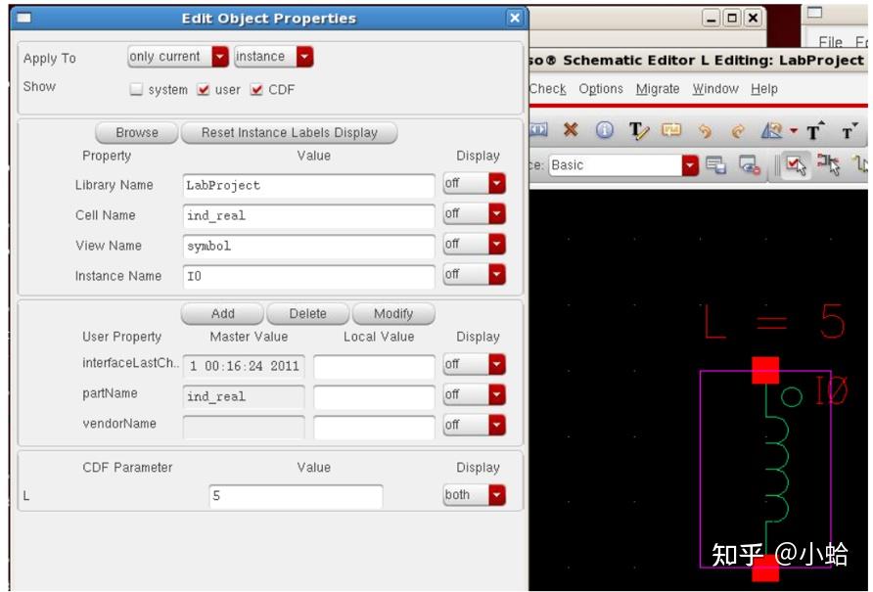Open the Library Name display dropdown
The image size is (873, 592).
494,184
